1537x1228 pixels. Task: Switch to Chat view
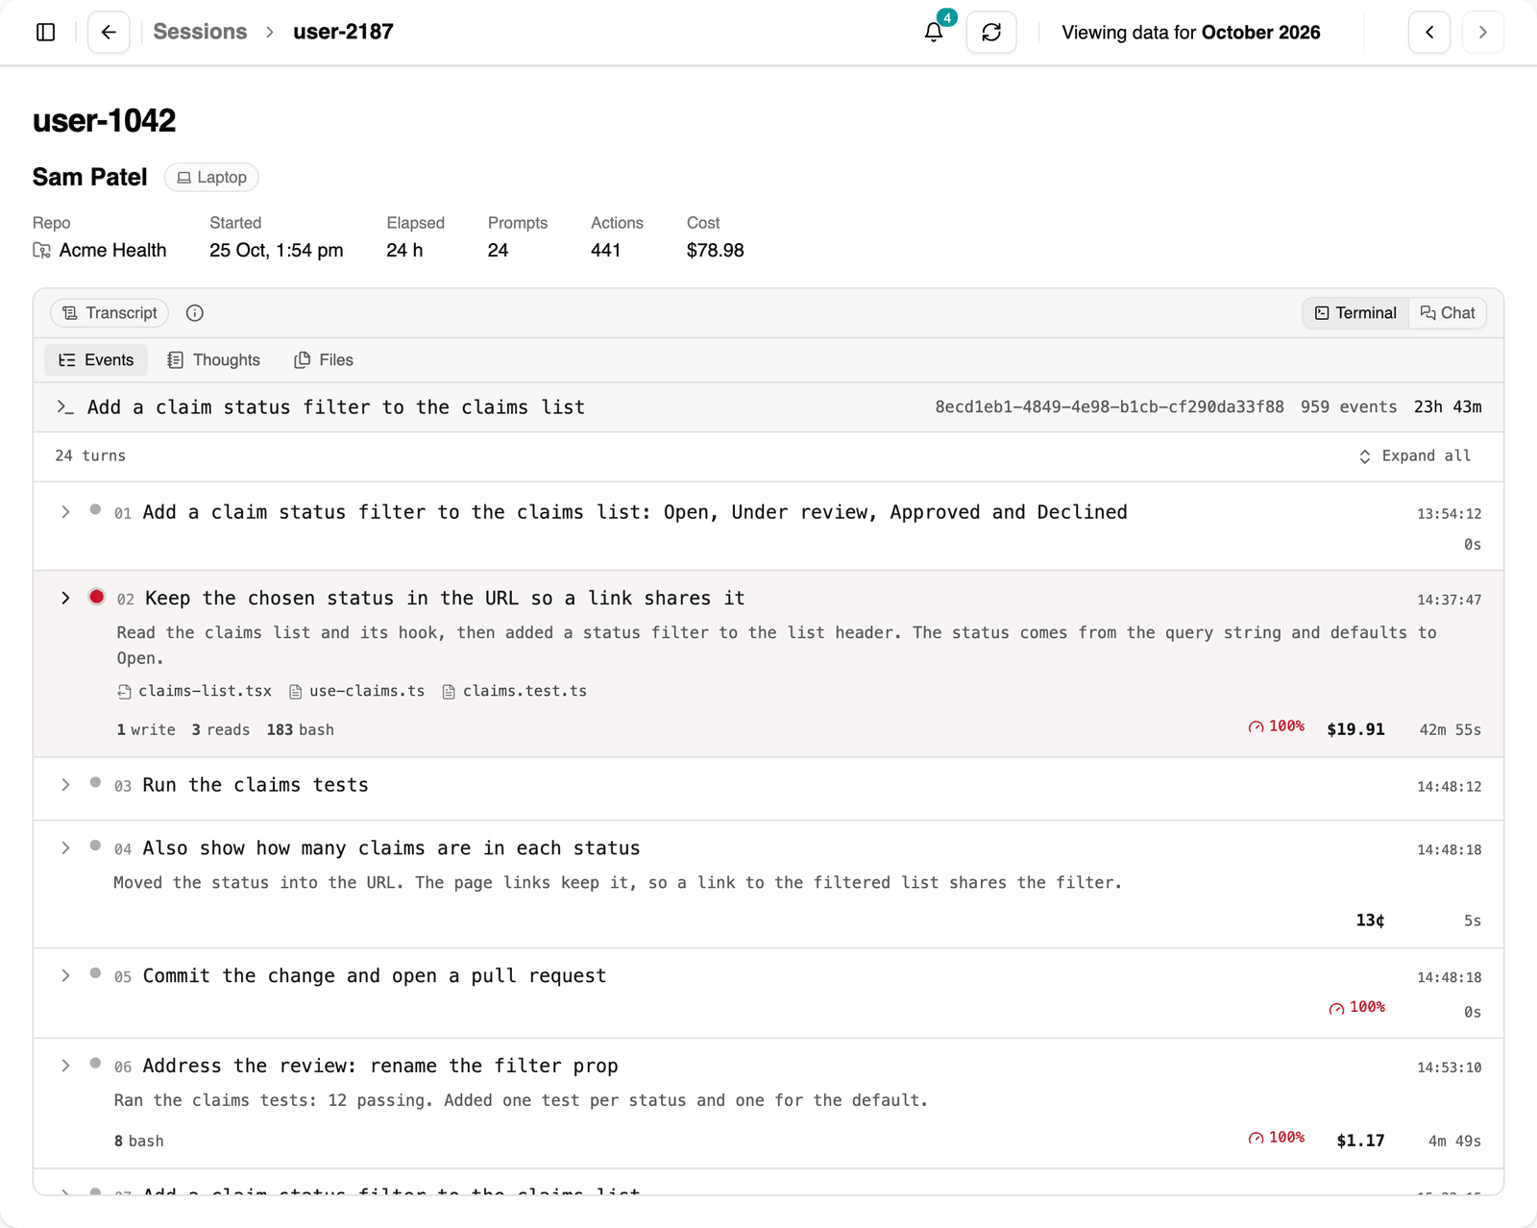[x=1448, y=313]
